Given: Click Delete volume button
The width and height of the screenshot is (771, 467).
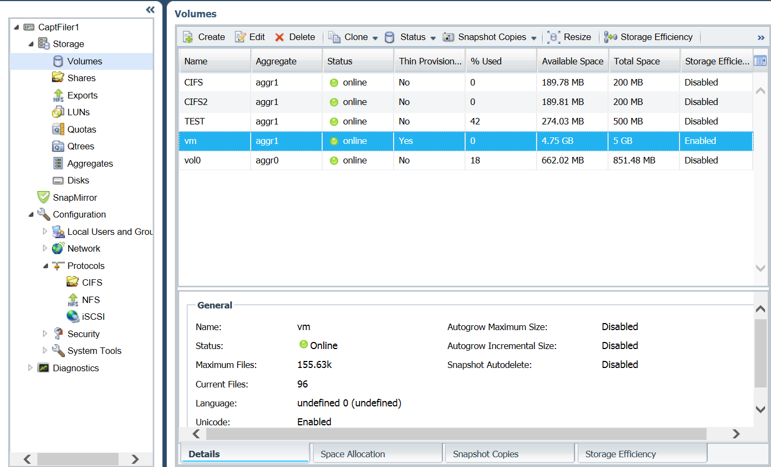Looking at the screenshot, I should [x=295, y=37].
